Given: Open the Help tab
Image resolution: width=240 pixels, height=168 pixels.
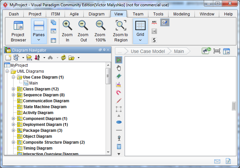Looking at the screenshot, I should (228, 14).
